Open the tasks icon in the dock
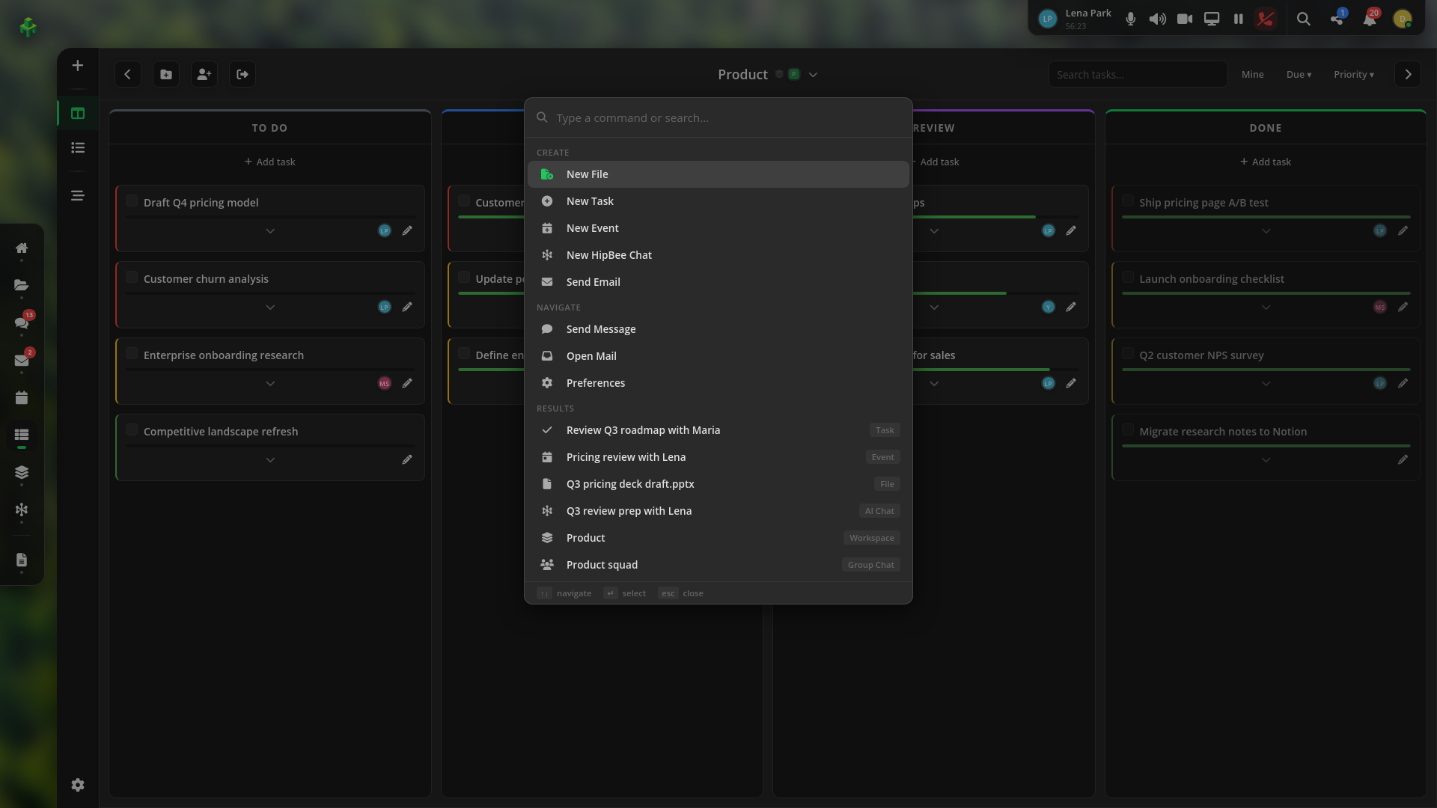Viewport: 1437px width, 808px height. point(22,435)
